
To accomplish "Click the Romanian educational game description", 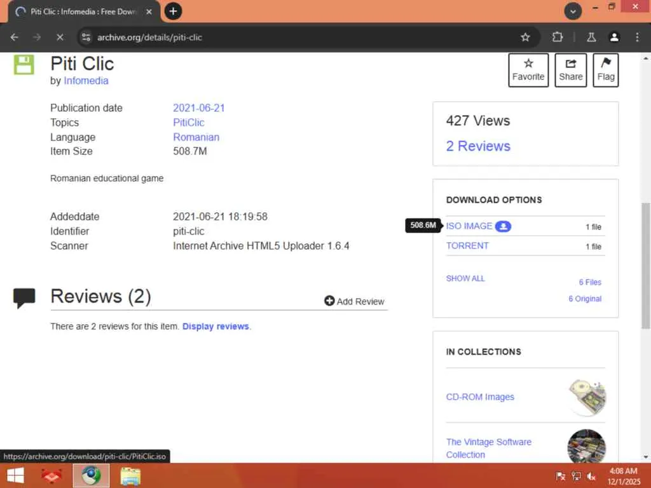I will pos(107,179).
